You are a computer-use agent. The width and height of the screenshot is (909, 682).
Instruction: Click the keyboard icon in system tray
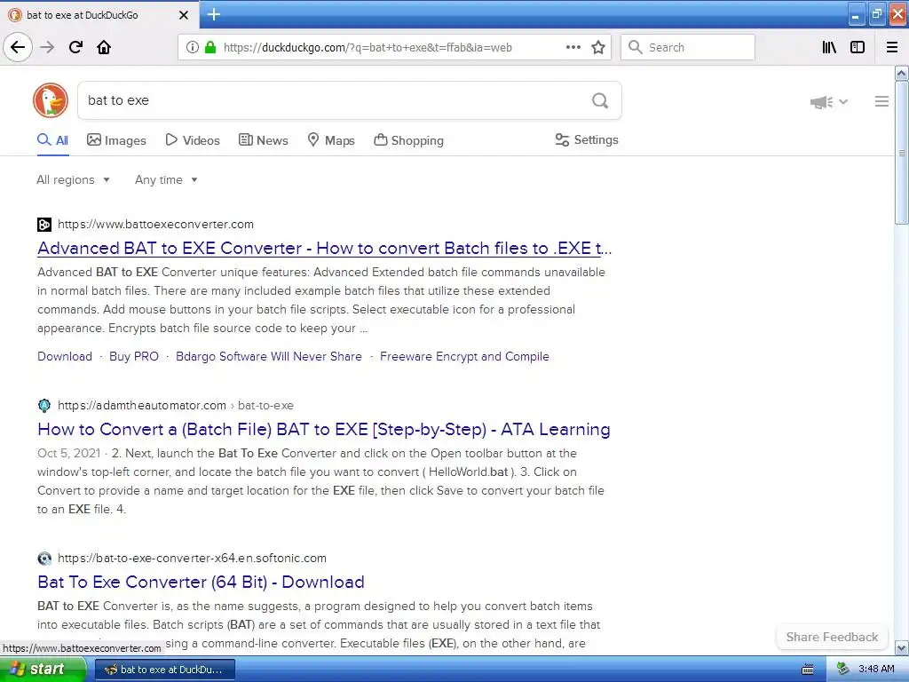pos(808,670)
